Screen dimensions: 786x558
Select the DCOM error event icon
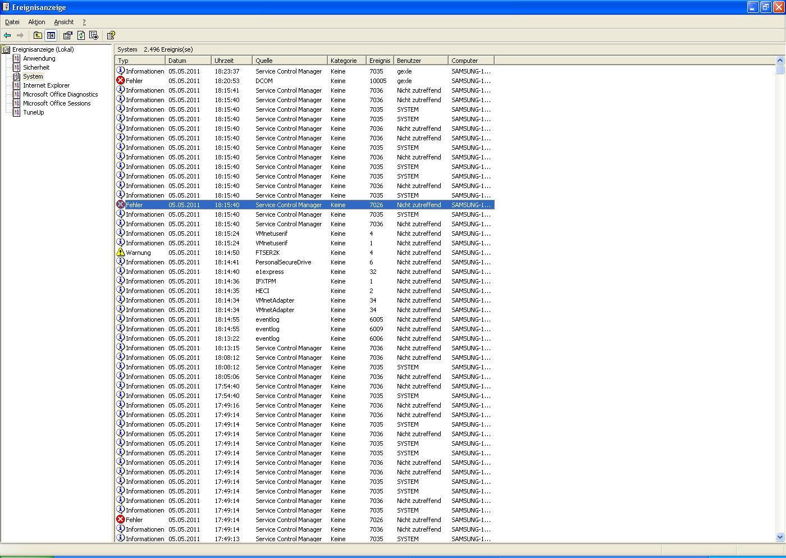tap(120, 81)
